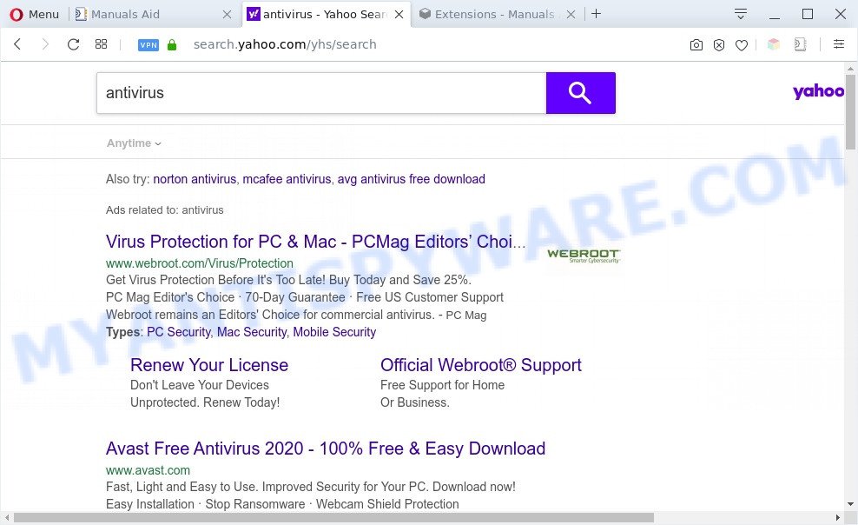The image size is (858, 525).
Task: Open the Opera Menu button
Action: (x=34, y=14)
